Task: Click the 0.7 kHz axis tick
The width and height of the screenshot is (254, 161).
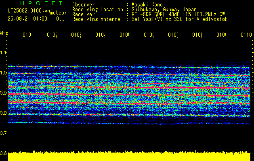Action: pyautogui.click(x=4, y=133)
